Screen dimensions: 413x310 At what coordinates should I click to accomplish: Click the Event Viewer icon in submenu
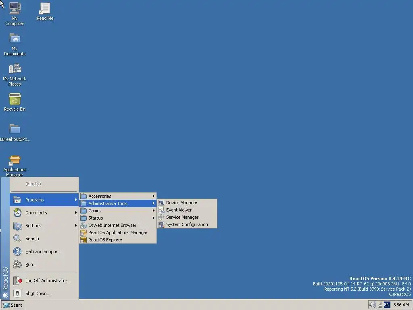tap(161, 210)
